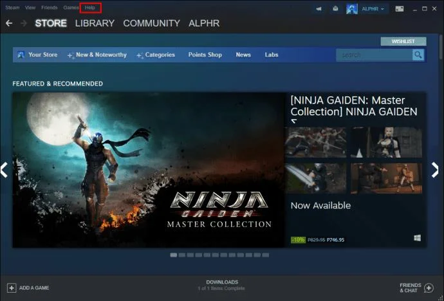Open the ALPHR profile section
This screenshot has height=301, width=444.
click(x=204, y=23)
